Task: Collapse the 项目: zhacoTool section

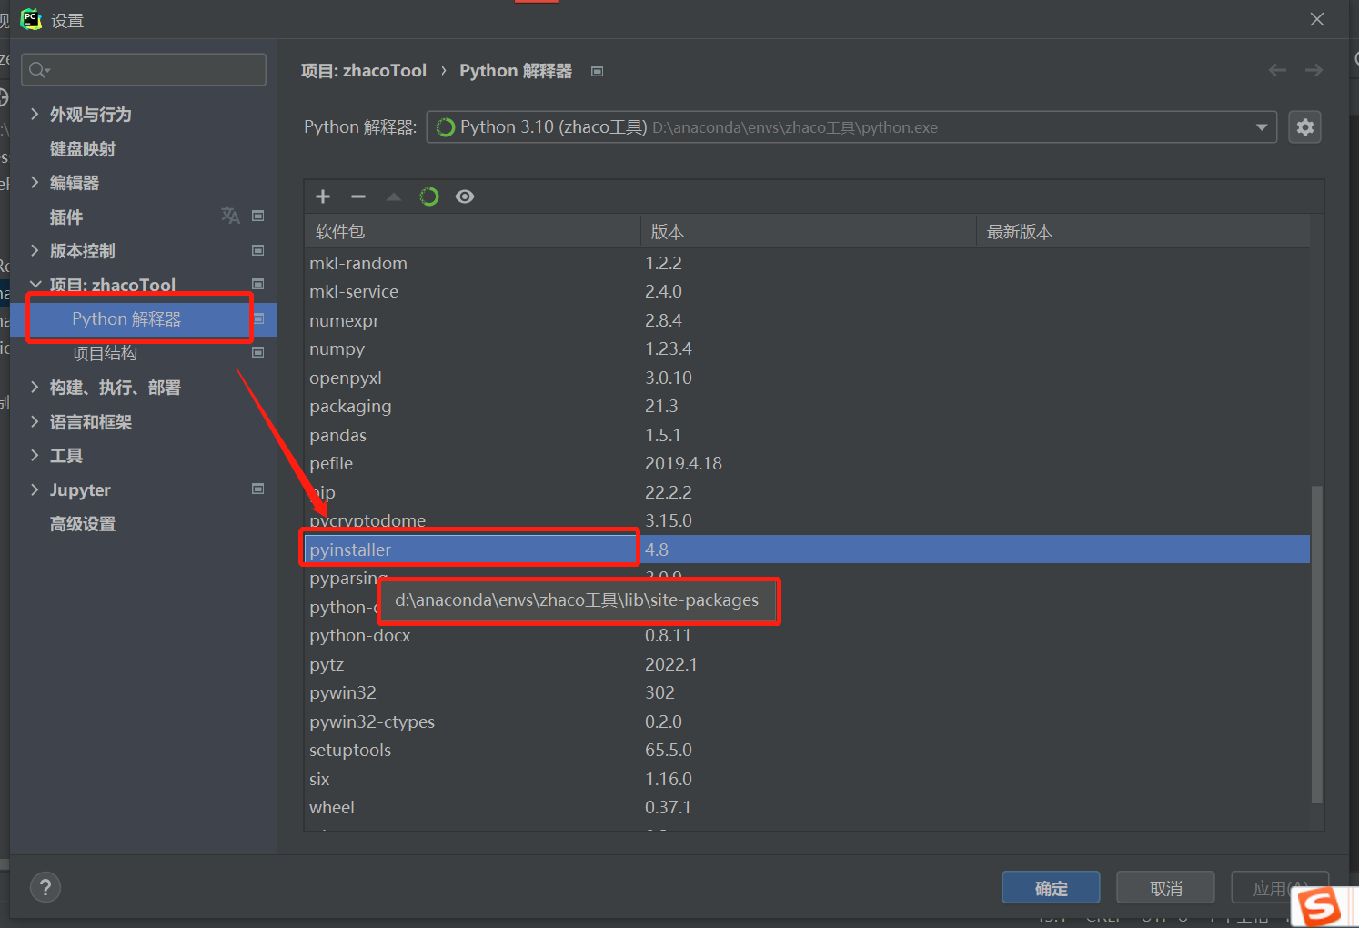Action: coord(35,284)
